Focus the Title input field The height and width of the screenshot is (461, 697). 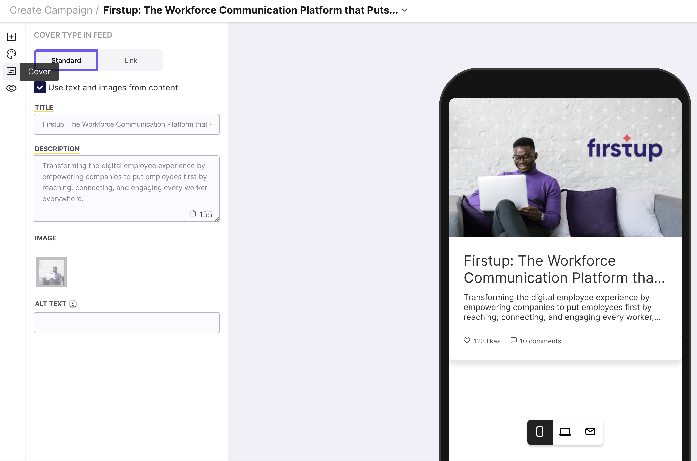127,124
